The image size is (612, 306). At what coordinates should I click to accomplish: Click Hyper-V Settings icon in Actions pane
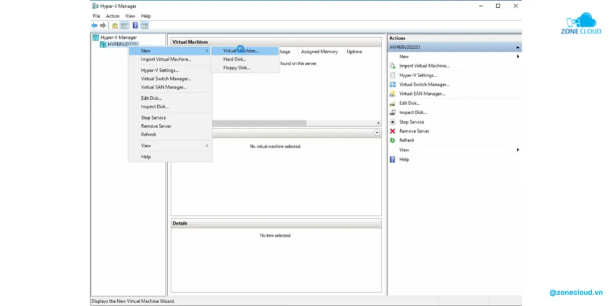(393, 75)
